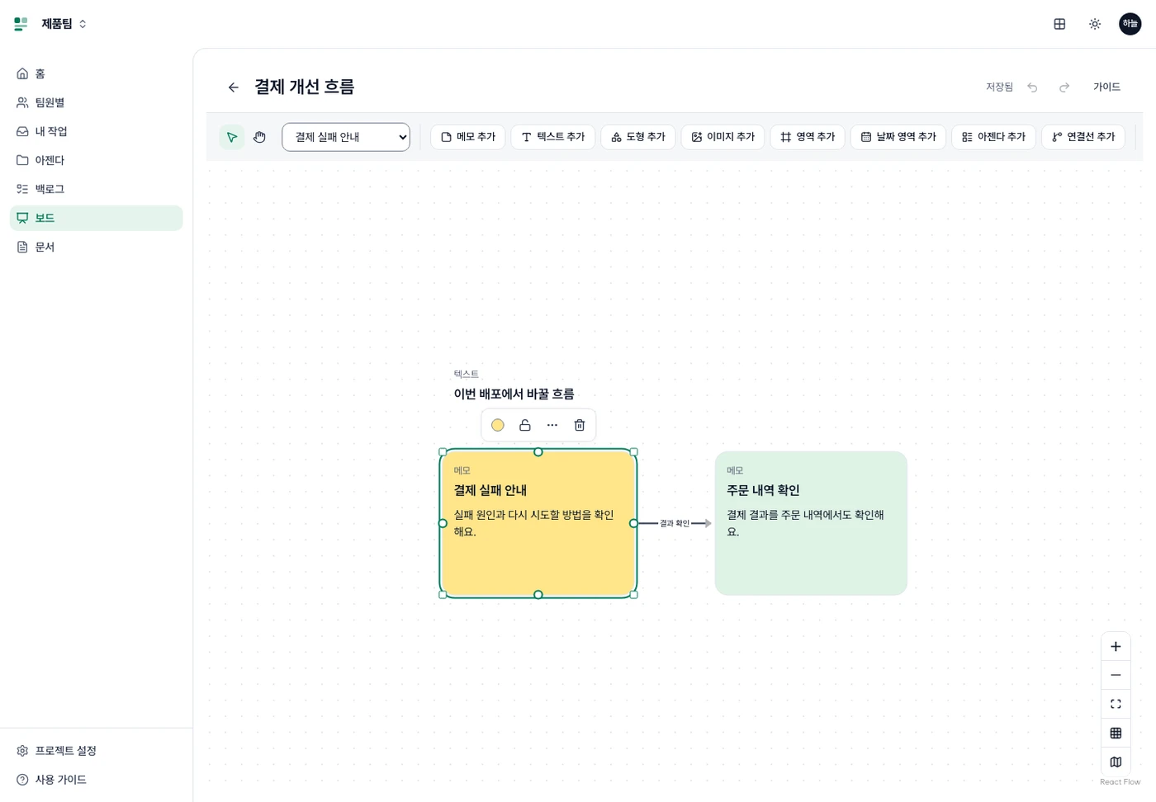Click 이미지 추가 button
Screen dimensions: 1156x802
click(x=723, y=137)
